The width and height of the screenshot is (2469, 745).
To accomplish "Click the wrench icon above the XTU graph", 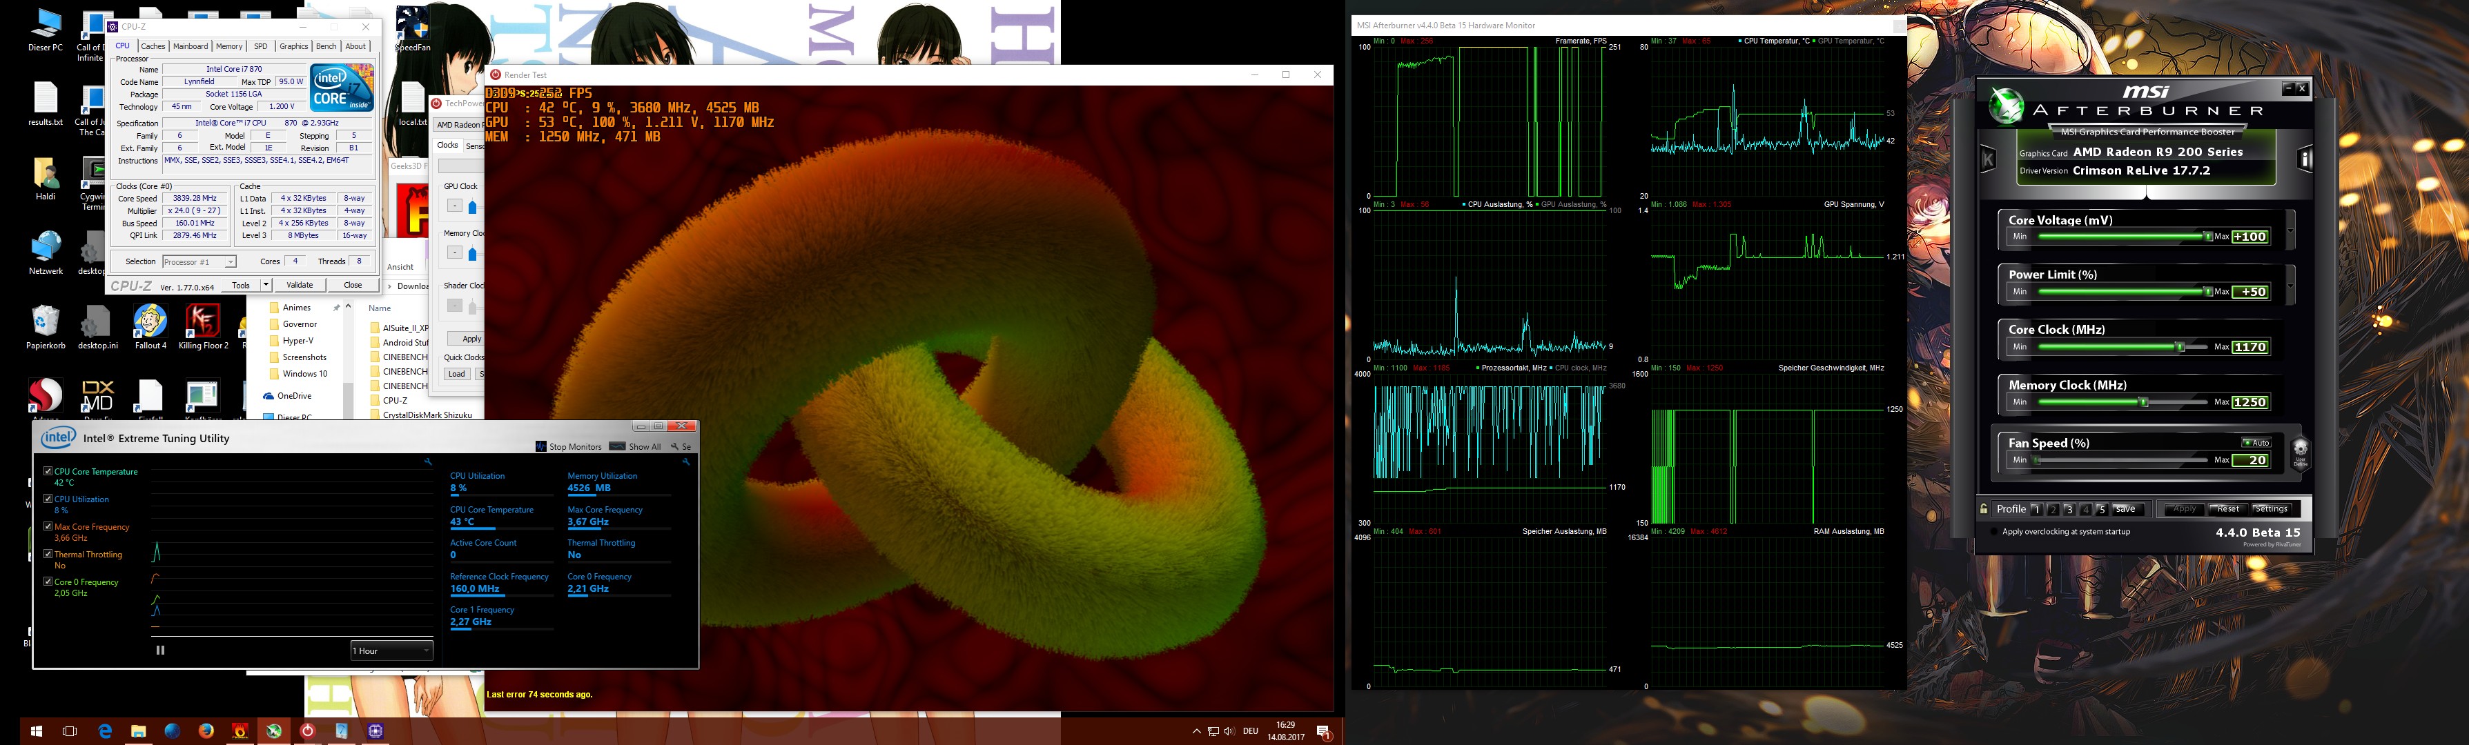I will pyautogui.click(x=427, y=461).
